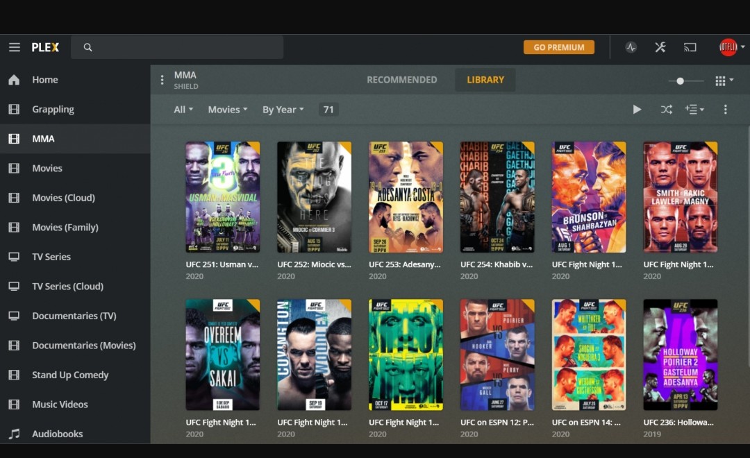Click the Plex logo

45,47
